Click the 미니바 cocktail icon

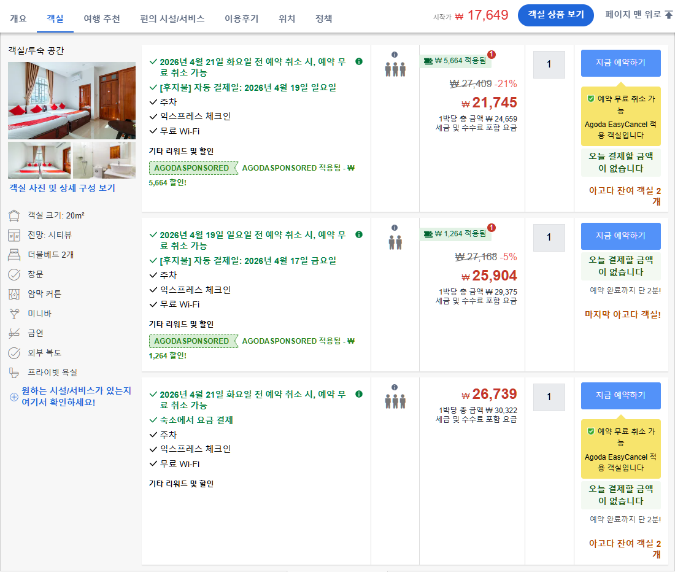pos(14,314)
